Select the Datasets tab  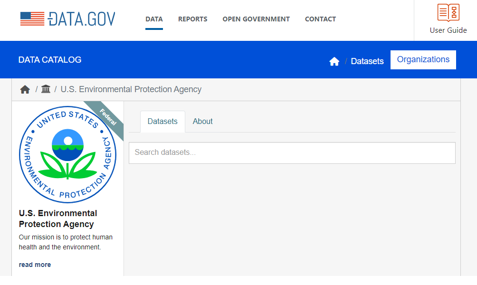162,121
